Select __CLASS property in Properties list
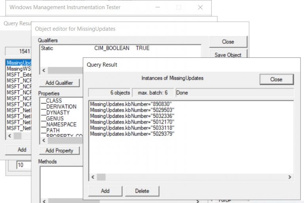Viewport: 304px width, 203px height. [54, 101]
